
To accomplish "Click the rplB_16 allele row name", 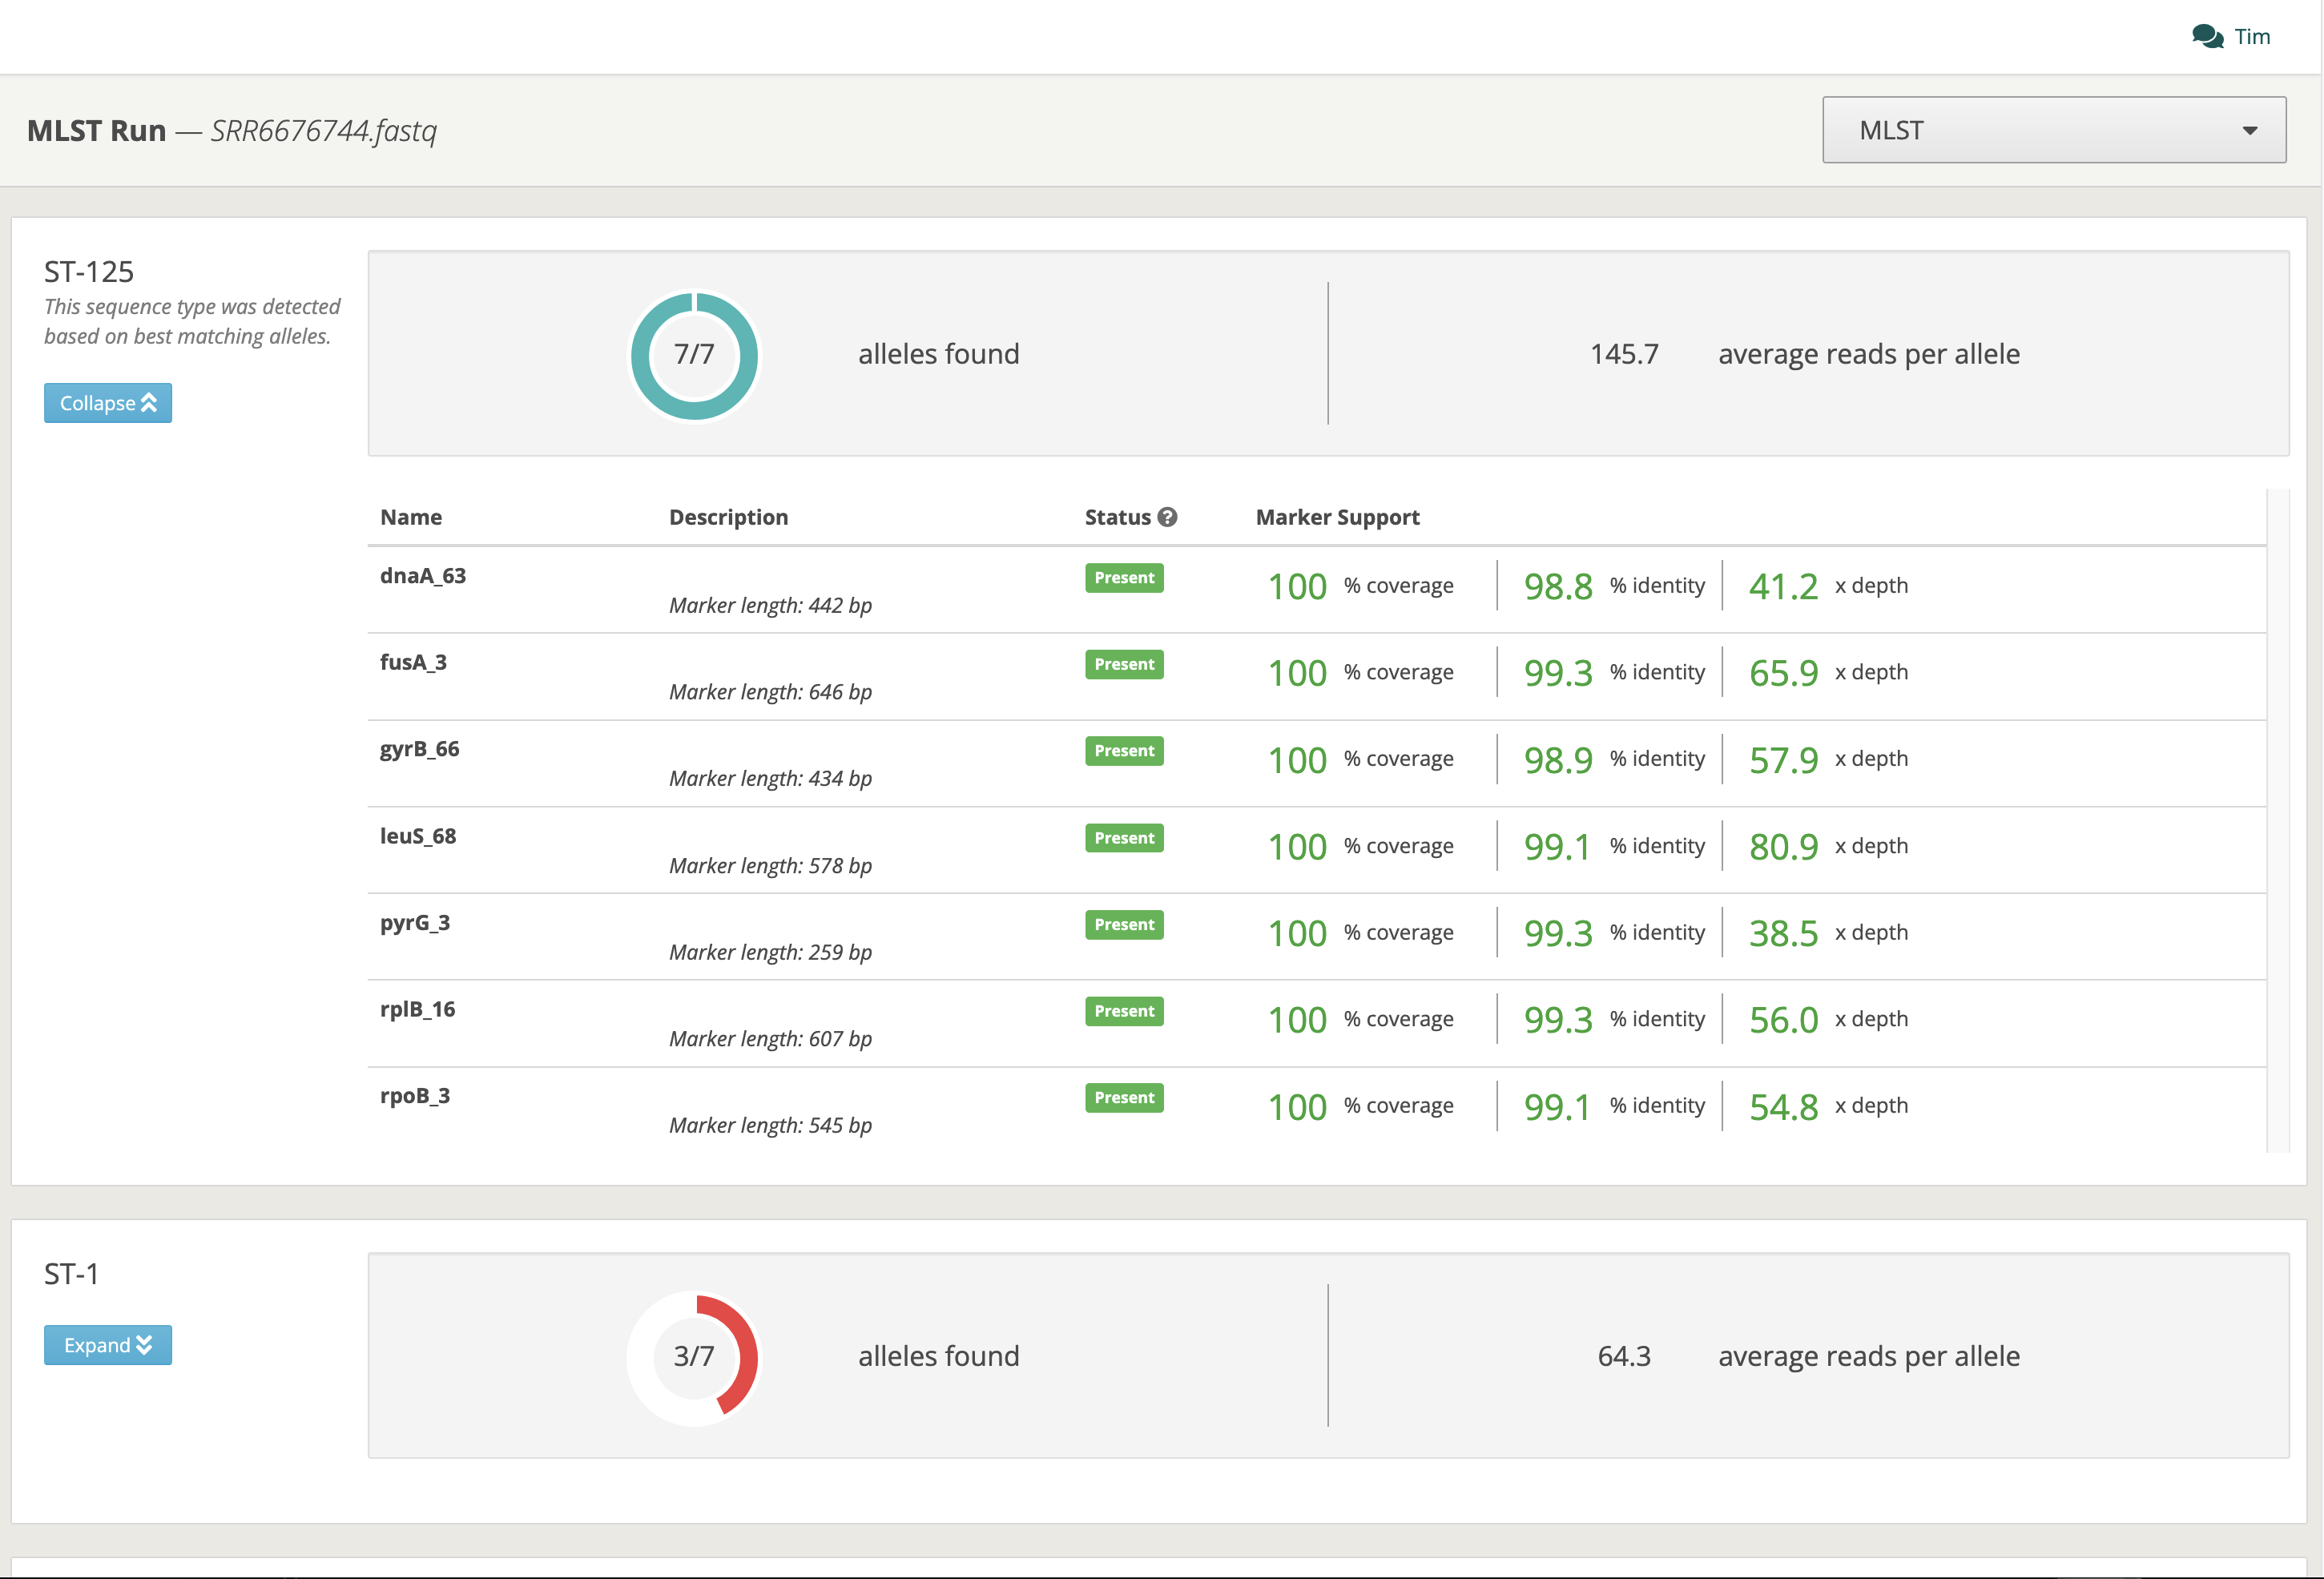I will 417,1009.
